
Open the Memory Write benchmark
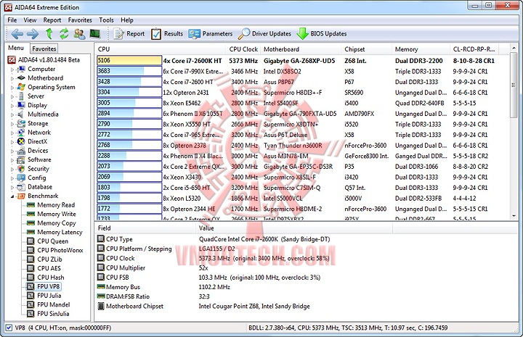click(57, 214)
